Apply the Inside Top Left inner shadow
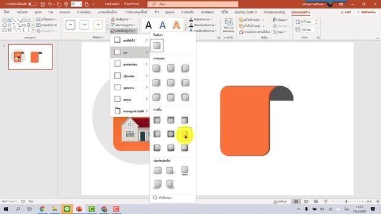Screen dimensions: 381x214 [157, 120]
